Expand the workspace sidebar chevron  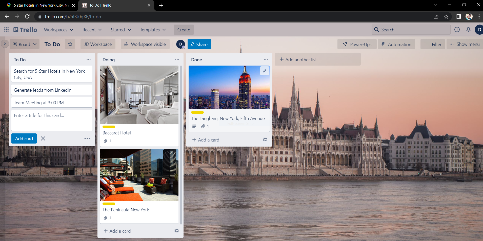point(5,44)
